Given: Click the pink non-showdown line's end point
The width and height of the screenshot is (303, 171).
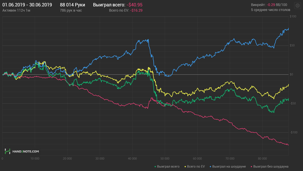Looking at the screenshot, I should tap(288, 145).
